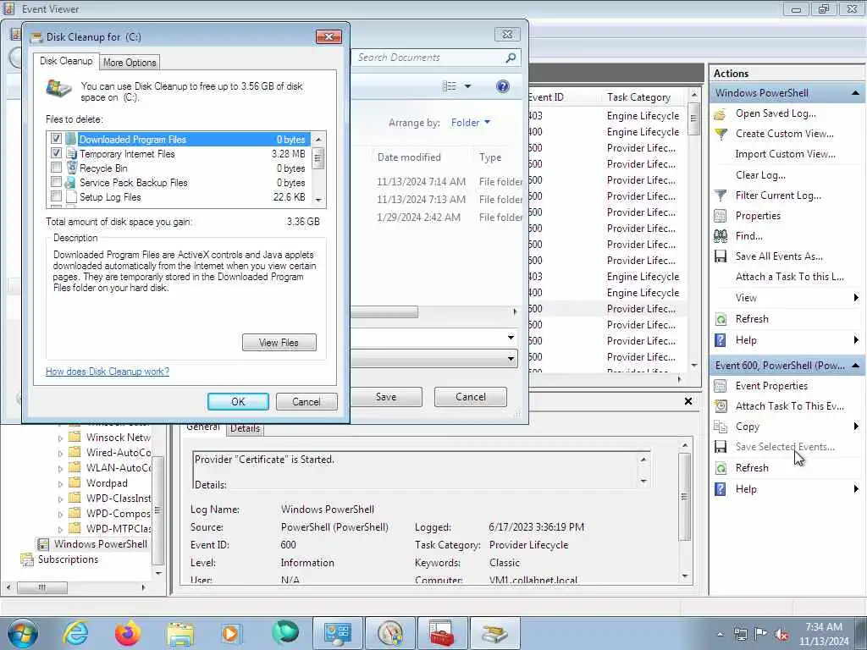Check the Setup Log Files checkbox
Screen dimensions: 867x650
[57, 196]
